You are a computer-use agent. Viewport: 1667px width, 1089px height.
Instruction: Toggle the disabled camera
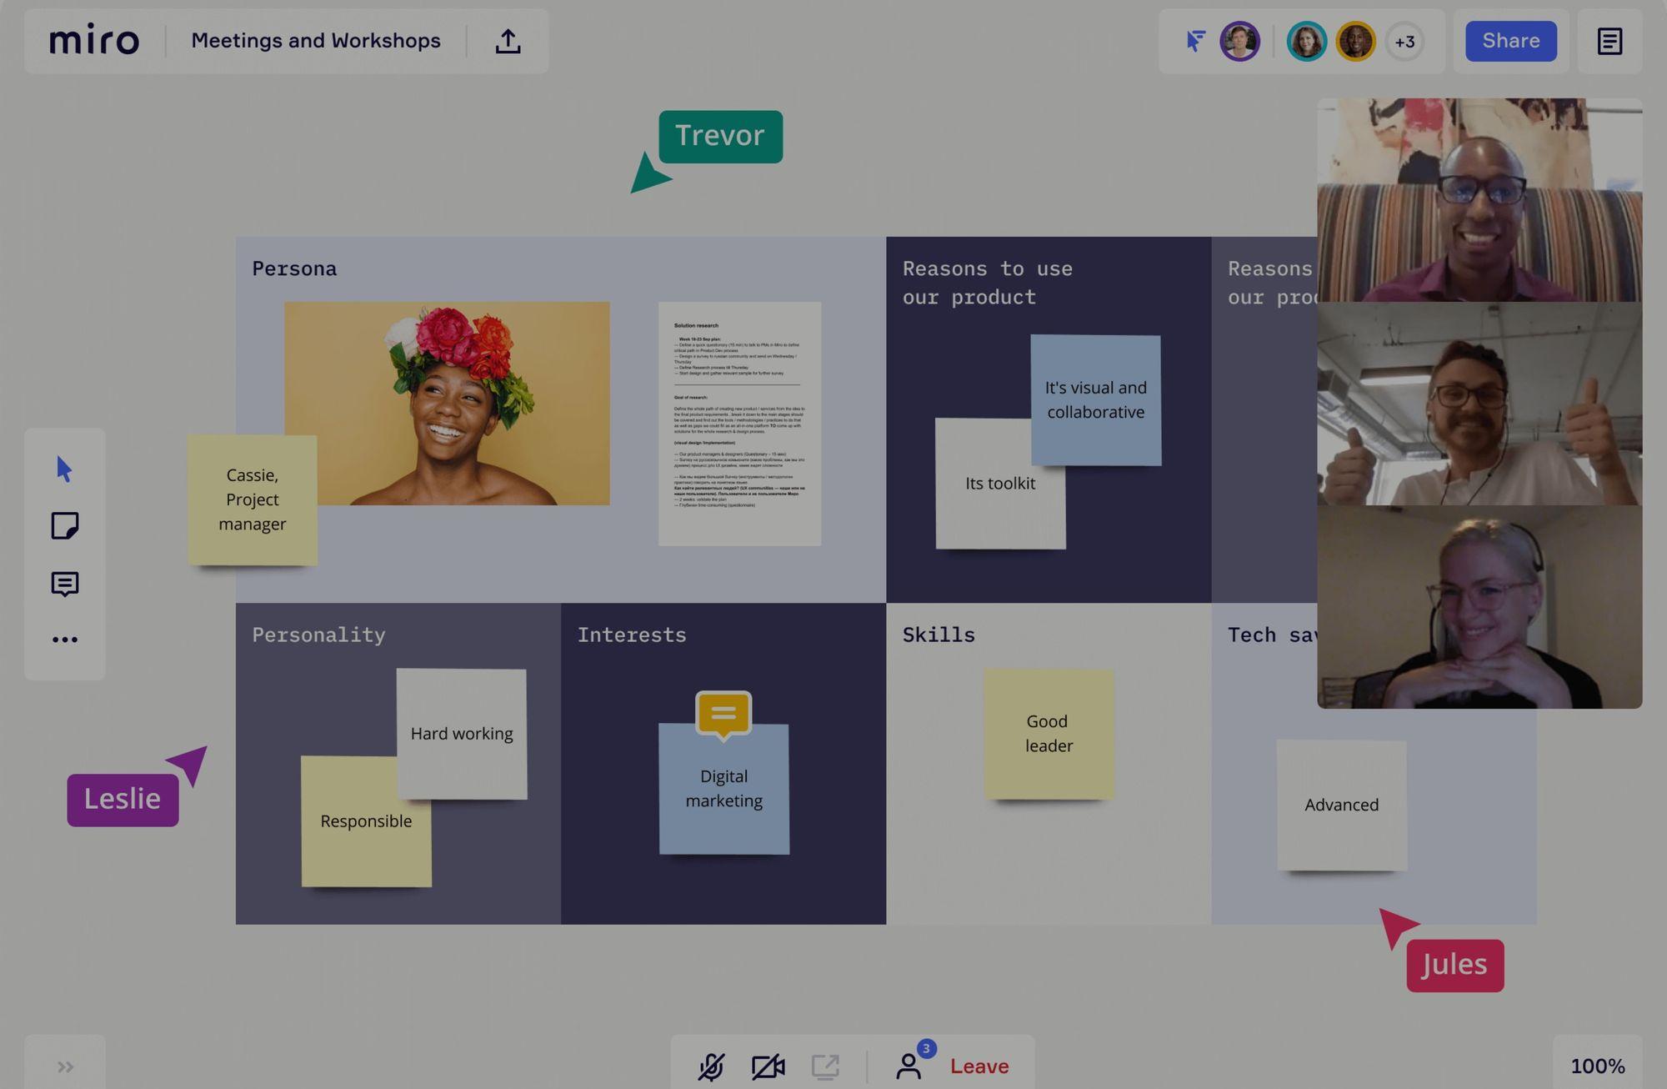[768, 1066]
